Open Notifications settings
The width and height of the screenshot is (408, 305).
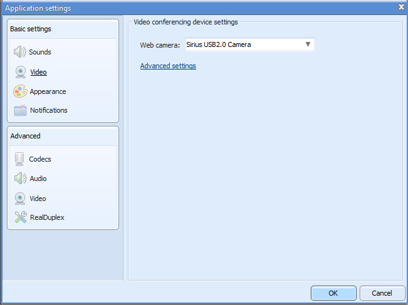click(x=49, y=110)
